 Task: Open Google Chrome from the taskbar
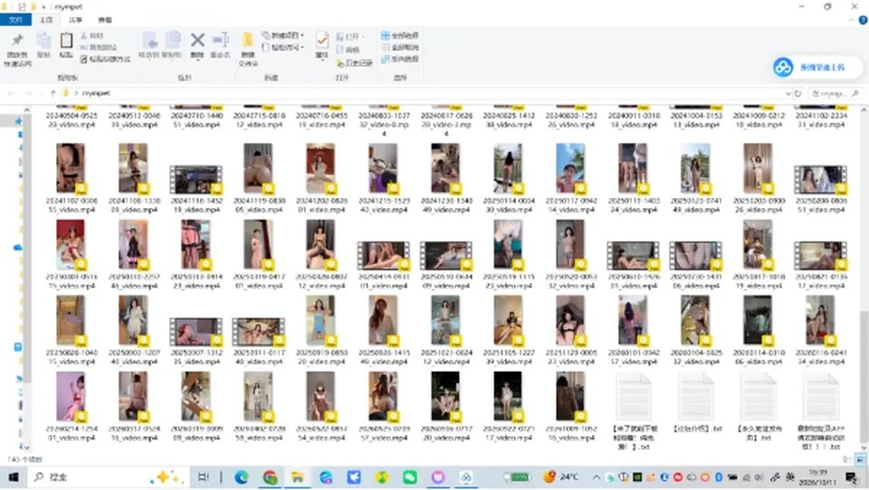270,477
